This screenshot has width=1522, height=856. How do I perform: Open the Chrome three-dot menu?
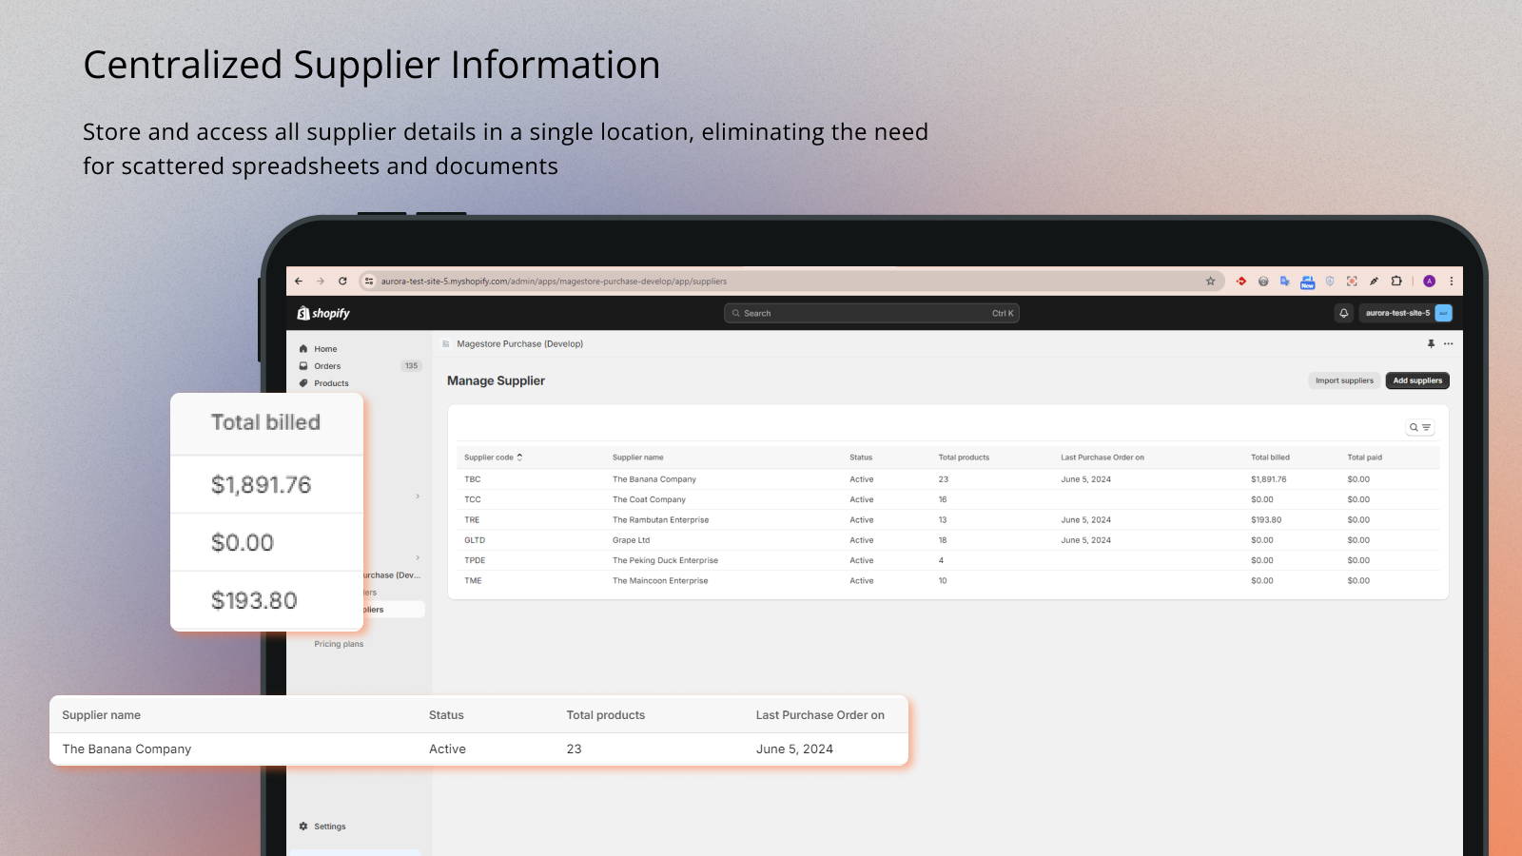tap(1451, 281)
